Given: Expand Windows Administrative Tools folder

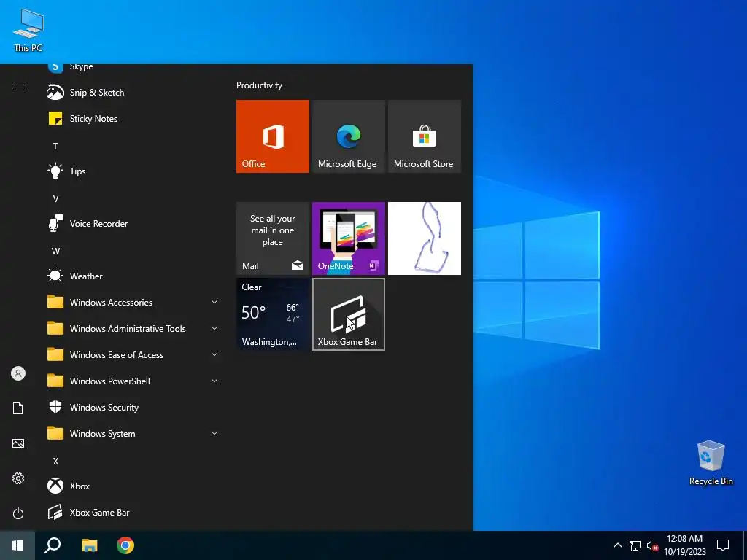Looking at the screenshot, I should tap(133, 329).
